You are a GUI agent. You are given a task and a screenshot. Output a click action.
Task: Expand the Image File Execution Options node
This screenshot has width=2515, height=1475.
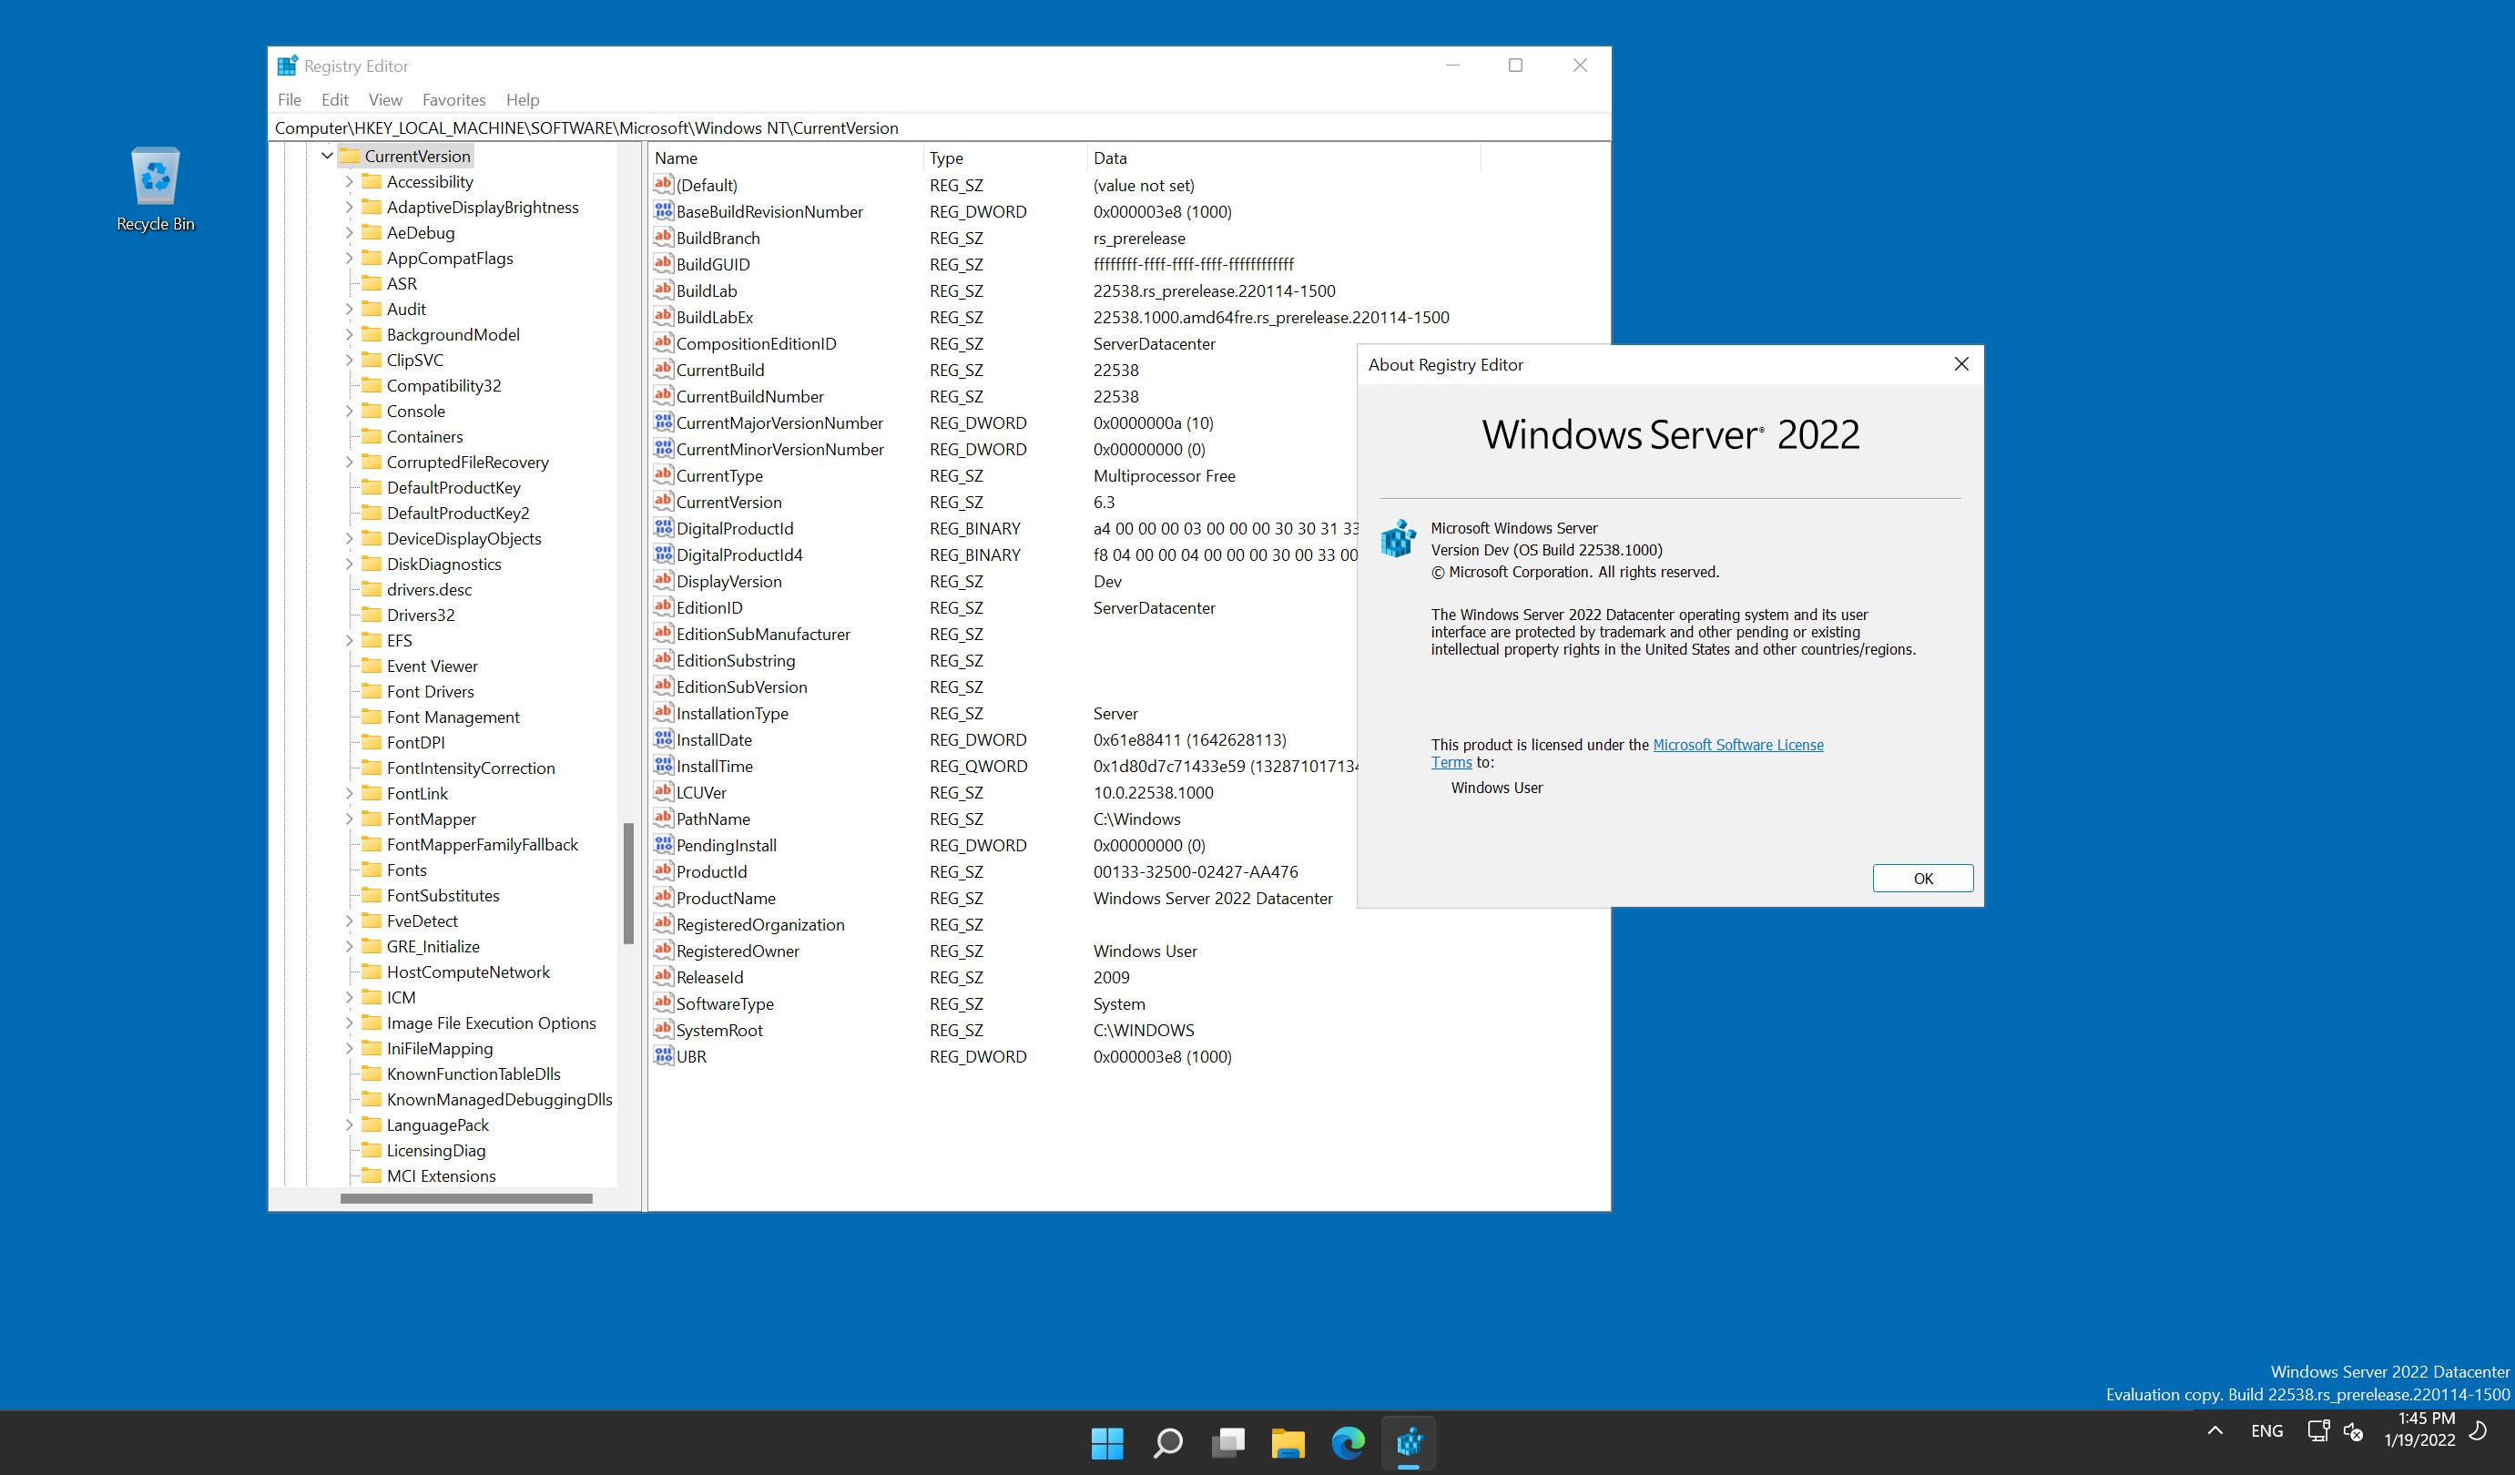point(350,1022)
